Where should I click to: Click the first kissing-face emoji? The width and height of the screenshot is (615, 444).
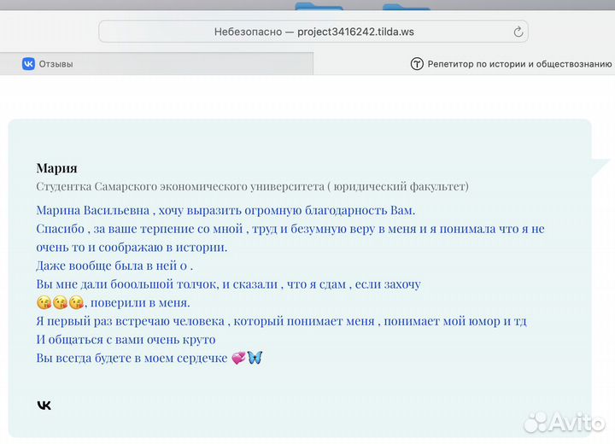point(44,302)
